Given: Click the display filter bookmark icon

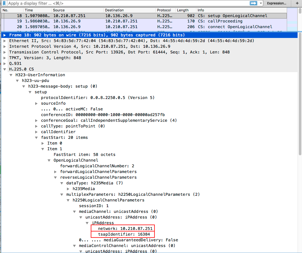Looking at the screenshot, I should [4, 3].
